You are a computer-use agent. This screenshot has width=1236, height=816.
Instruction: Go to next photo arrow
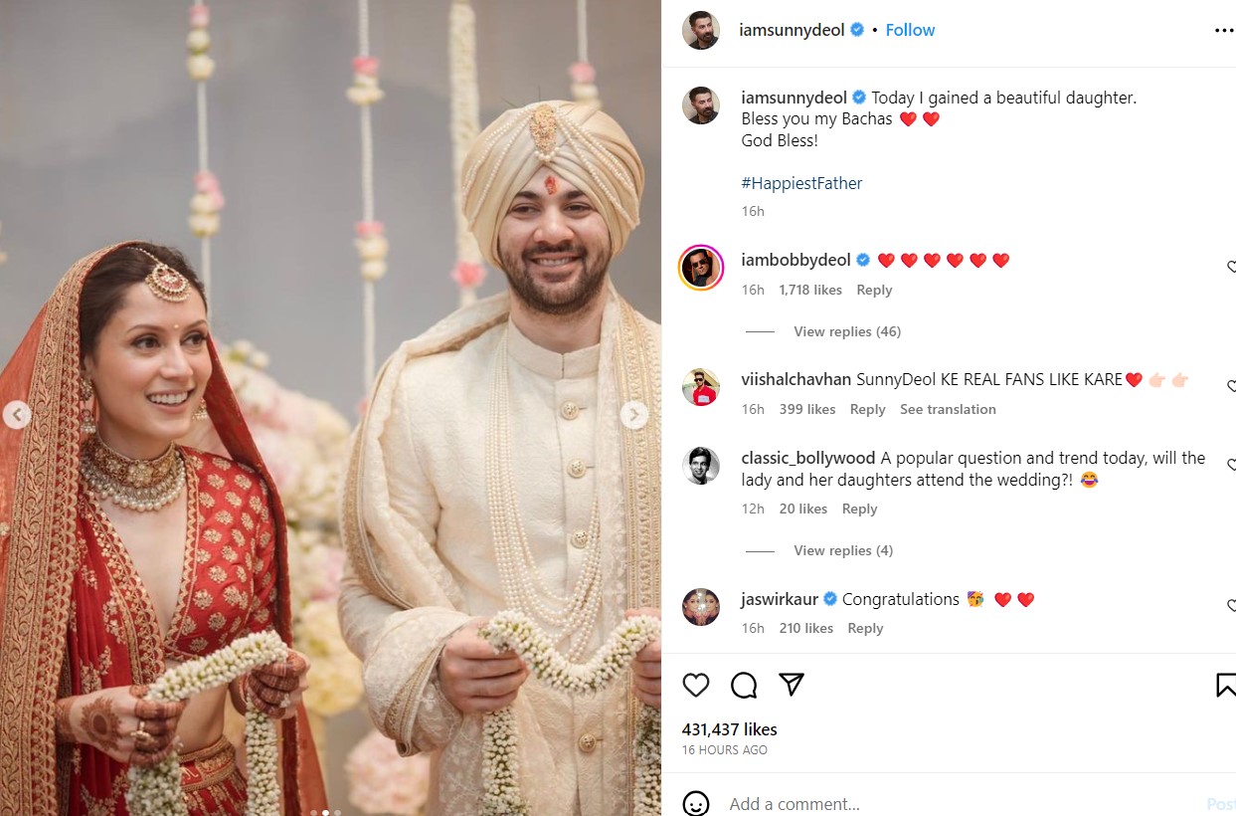click(x=634, y=415)
